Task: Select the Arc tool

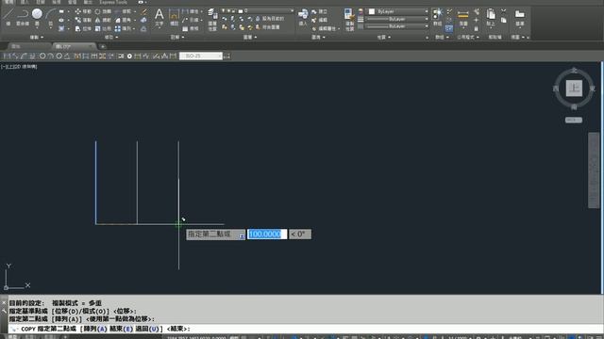Action: (51, 17)
